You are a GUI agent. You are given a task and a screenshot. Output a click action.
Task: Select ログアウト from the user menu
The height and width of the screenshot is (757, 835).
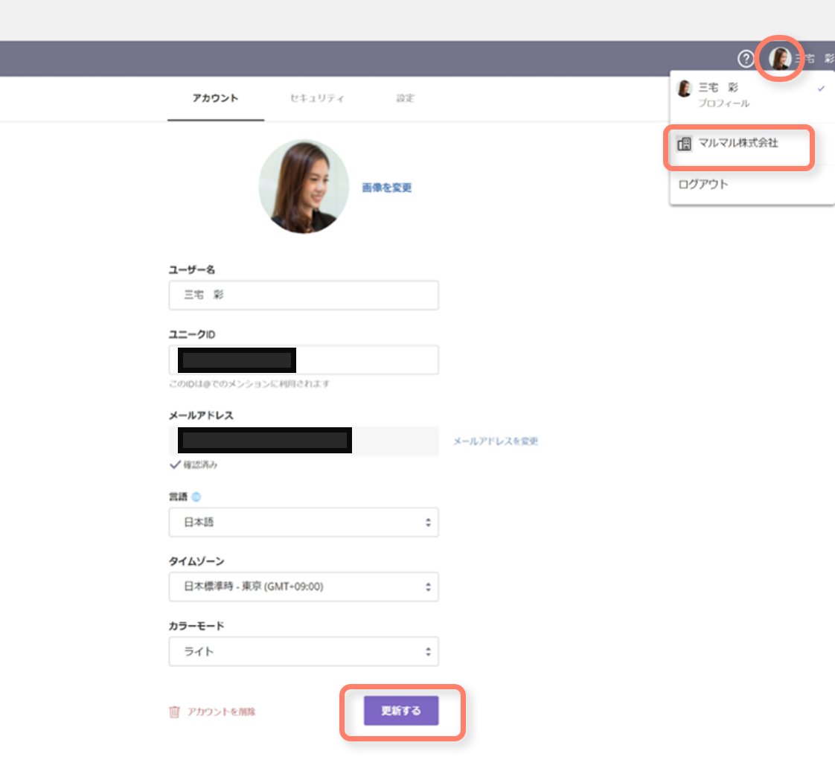point(703,184)
